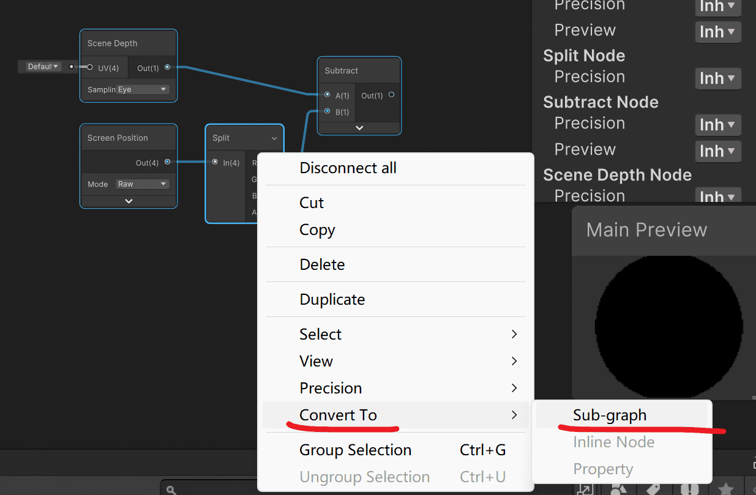
Task: Click the UV(4) input port on Scene Depth
Action: click(90, 67)
